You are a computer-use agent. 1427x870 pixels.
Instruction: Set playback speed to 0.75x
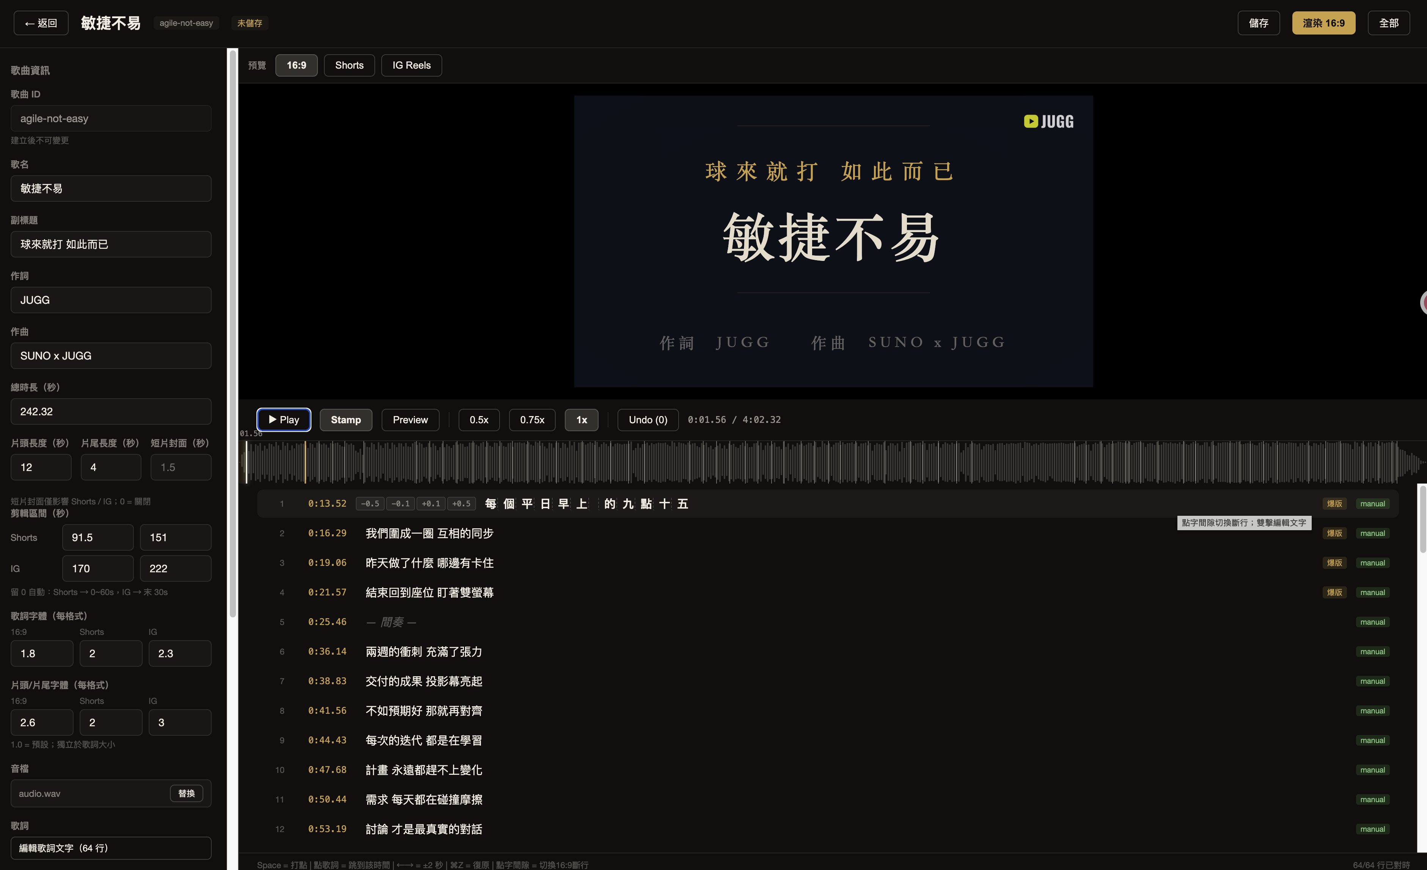pos(532,420)
